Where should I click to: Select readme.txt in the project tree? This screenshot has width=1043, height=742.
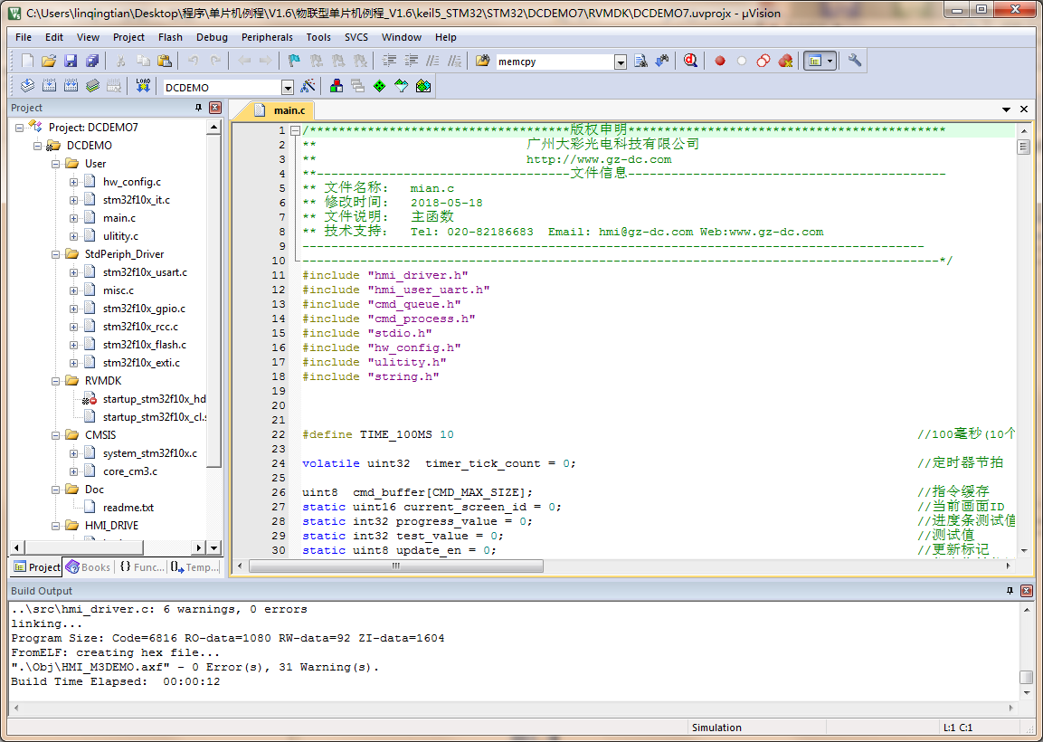[x=128, y=508]
